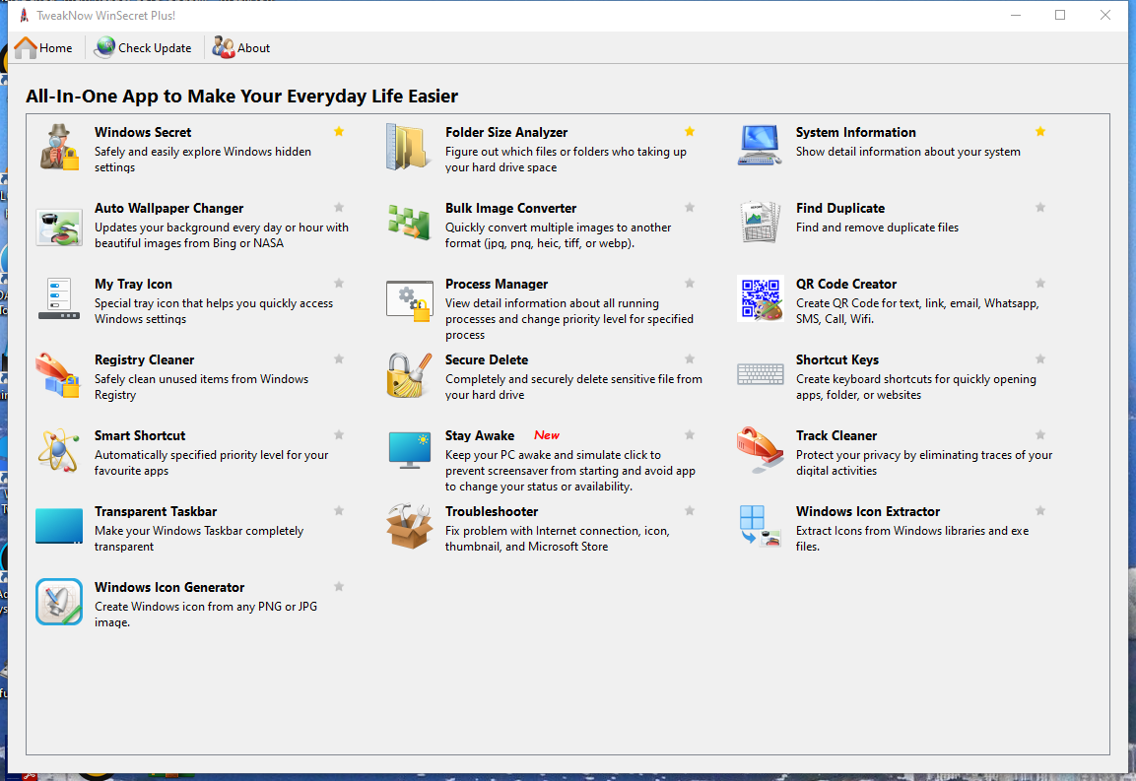Unfavorite Windows Secret using its gold star

(x=339, y=132)
